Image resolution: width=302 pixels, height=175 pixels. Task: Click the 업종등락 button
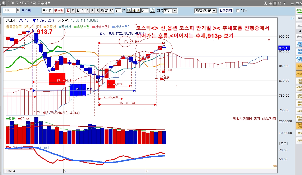pos(226,11)
